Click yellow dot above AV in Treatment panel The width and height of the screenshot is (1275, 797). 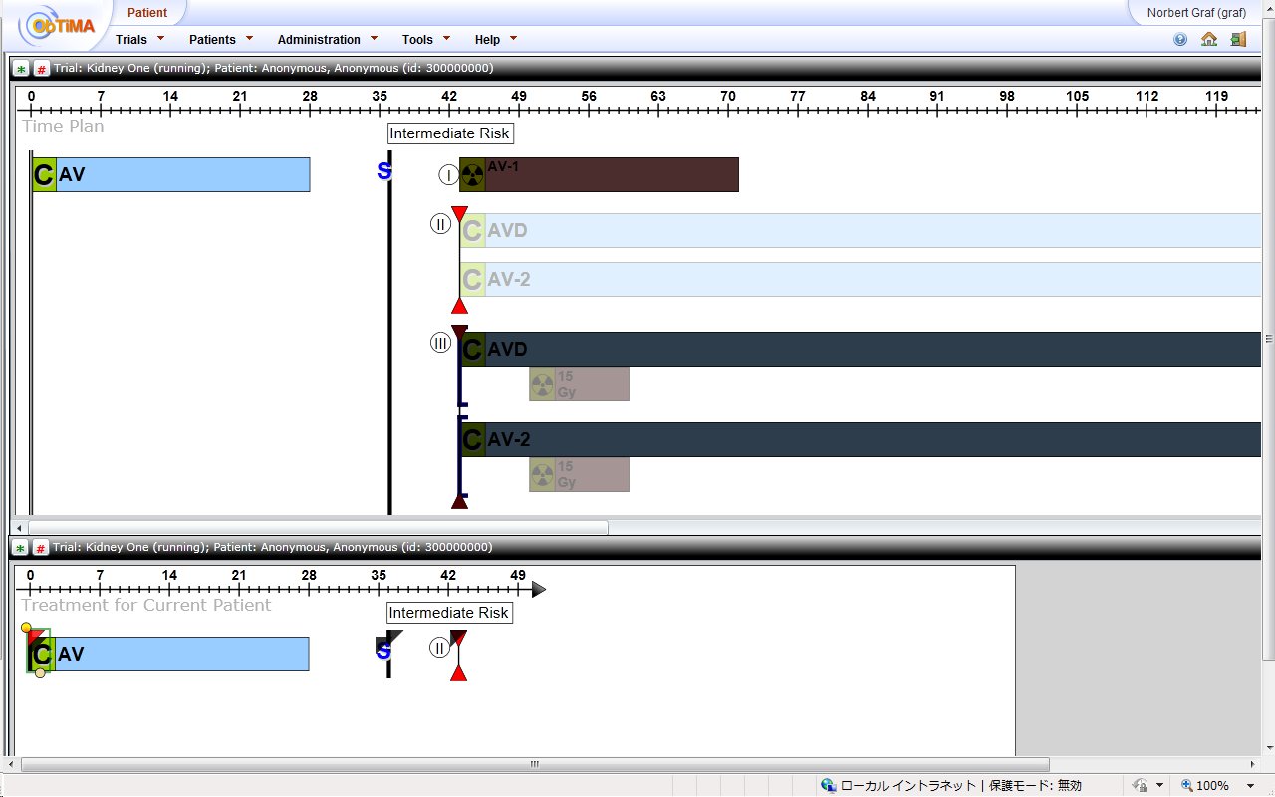coord(26,628)
